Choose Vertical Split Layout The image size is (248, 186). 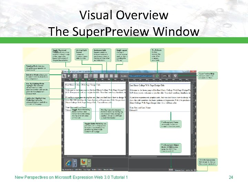point(102,76)
